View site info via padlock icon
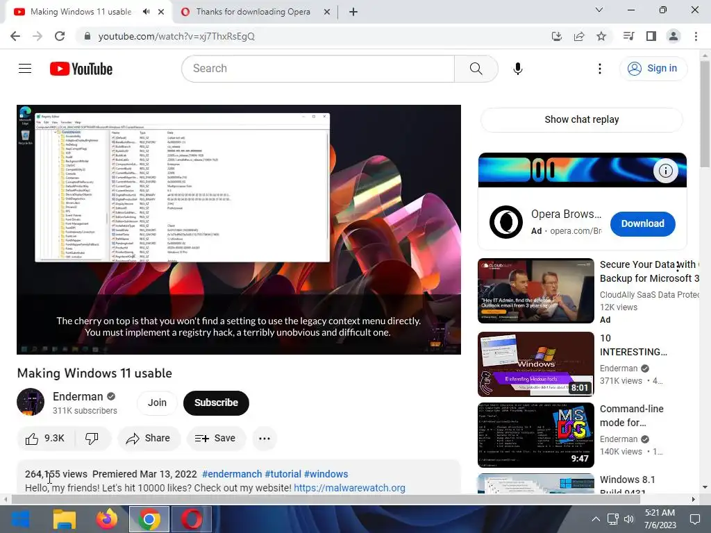The image size is (711, 533). point(87,36)
